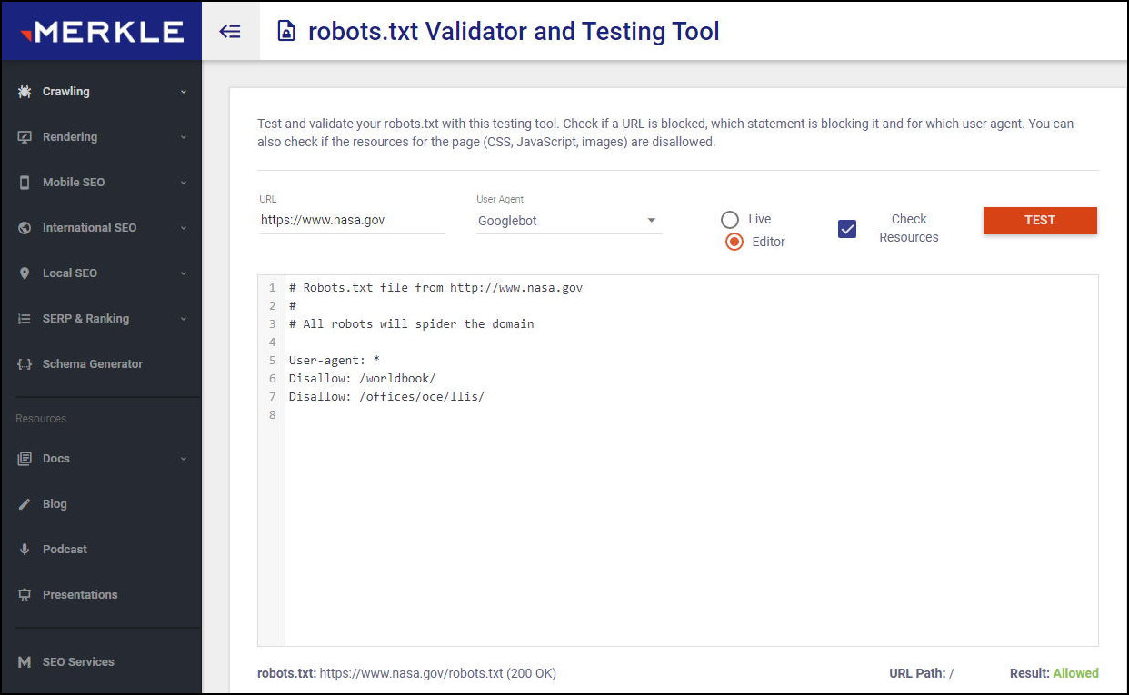Open the Docs sidebar item

click(x=101, y=459)
